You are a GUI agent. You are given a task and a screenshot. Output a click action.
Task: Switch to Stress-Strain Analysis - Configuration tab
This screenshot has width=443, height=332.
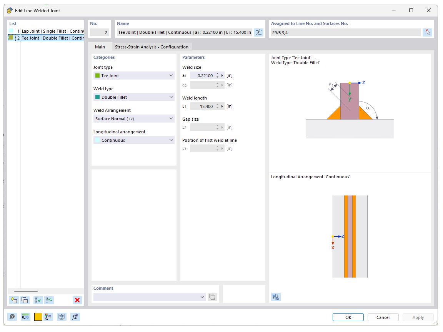pyautogui.click(x=152, y=46)
